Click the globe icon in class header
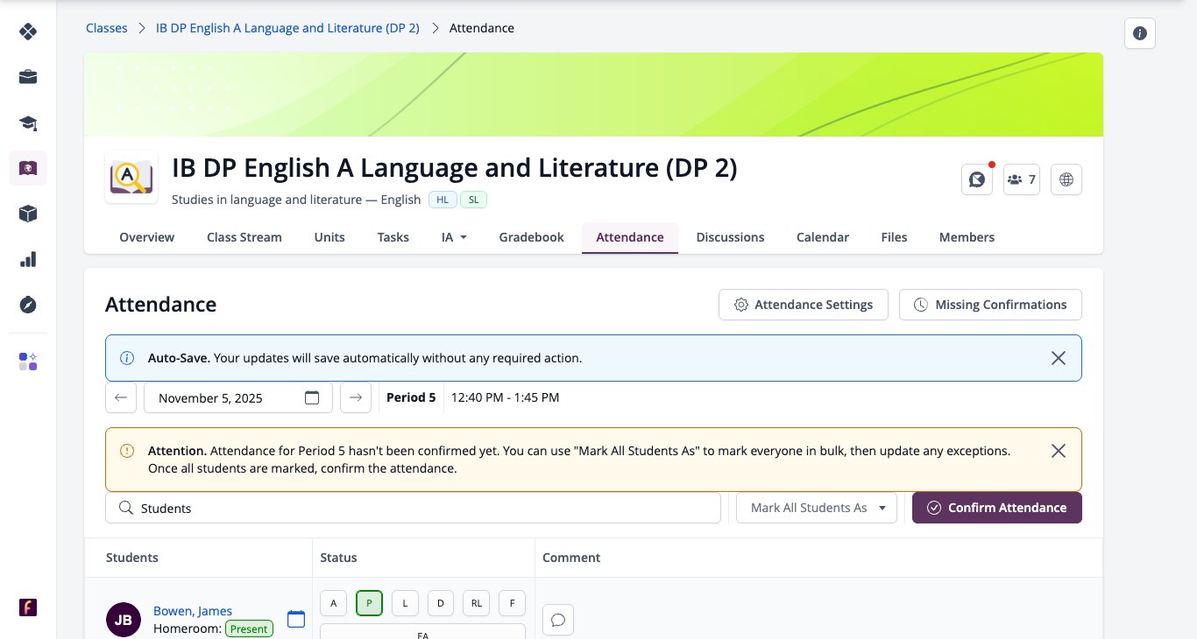This screenshot has height=639, width=1197. coord(1066,179)
